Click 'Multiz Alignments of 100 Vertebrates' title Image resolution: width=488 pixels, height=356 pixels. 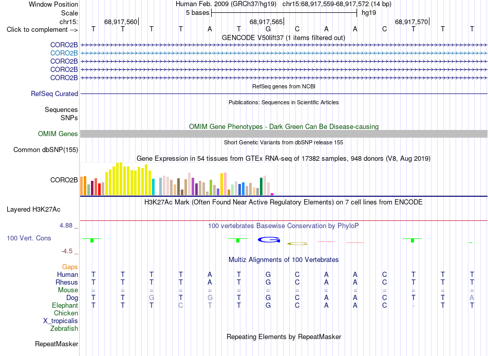click(284, 259)
